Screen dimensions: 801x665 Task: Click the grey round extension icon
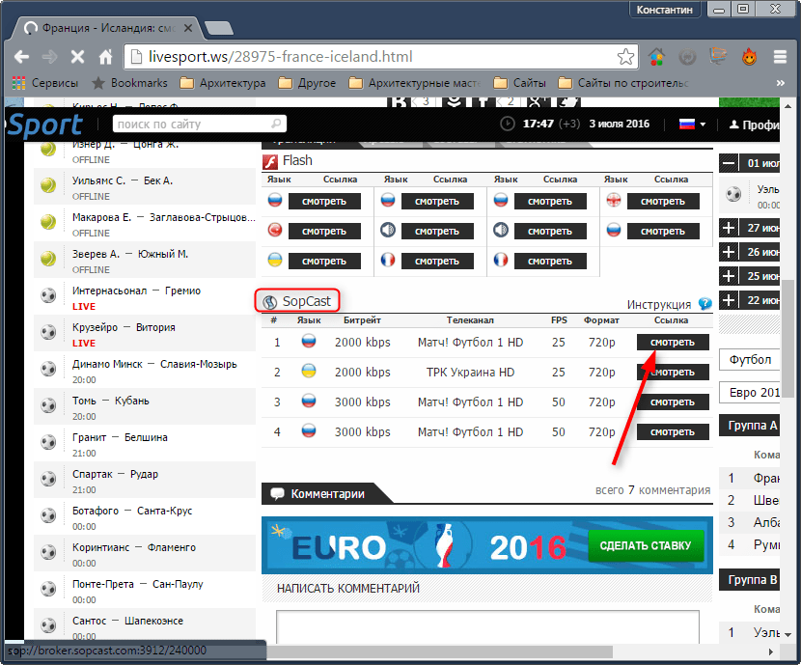click(687, 57)
